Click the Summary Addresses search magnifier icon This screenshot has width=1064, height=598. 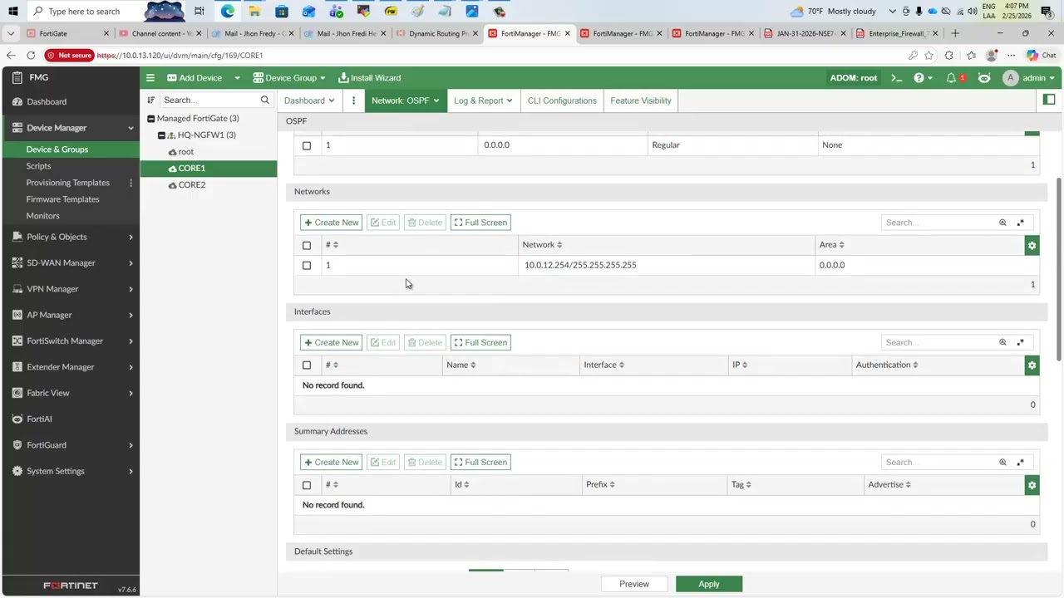[1002, 462]
